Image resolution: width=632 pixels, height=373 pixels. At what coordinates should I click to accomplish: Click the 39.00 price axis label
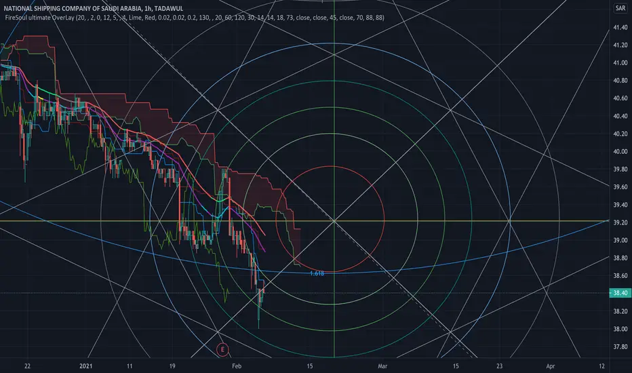click(x=620, y=240)
